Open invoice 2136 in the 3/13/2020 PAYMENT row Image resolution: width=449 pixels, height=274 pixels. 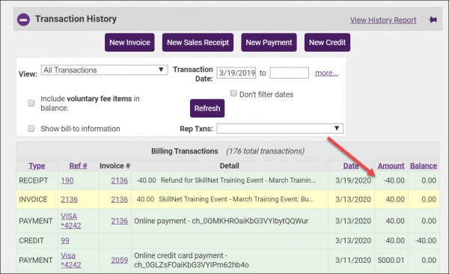point(120,221)
